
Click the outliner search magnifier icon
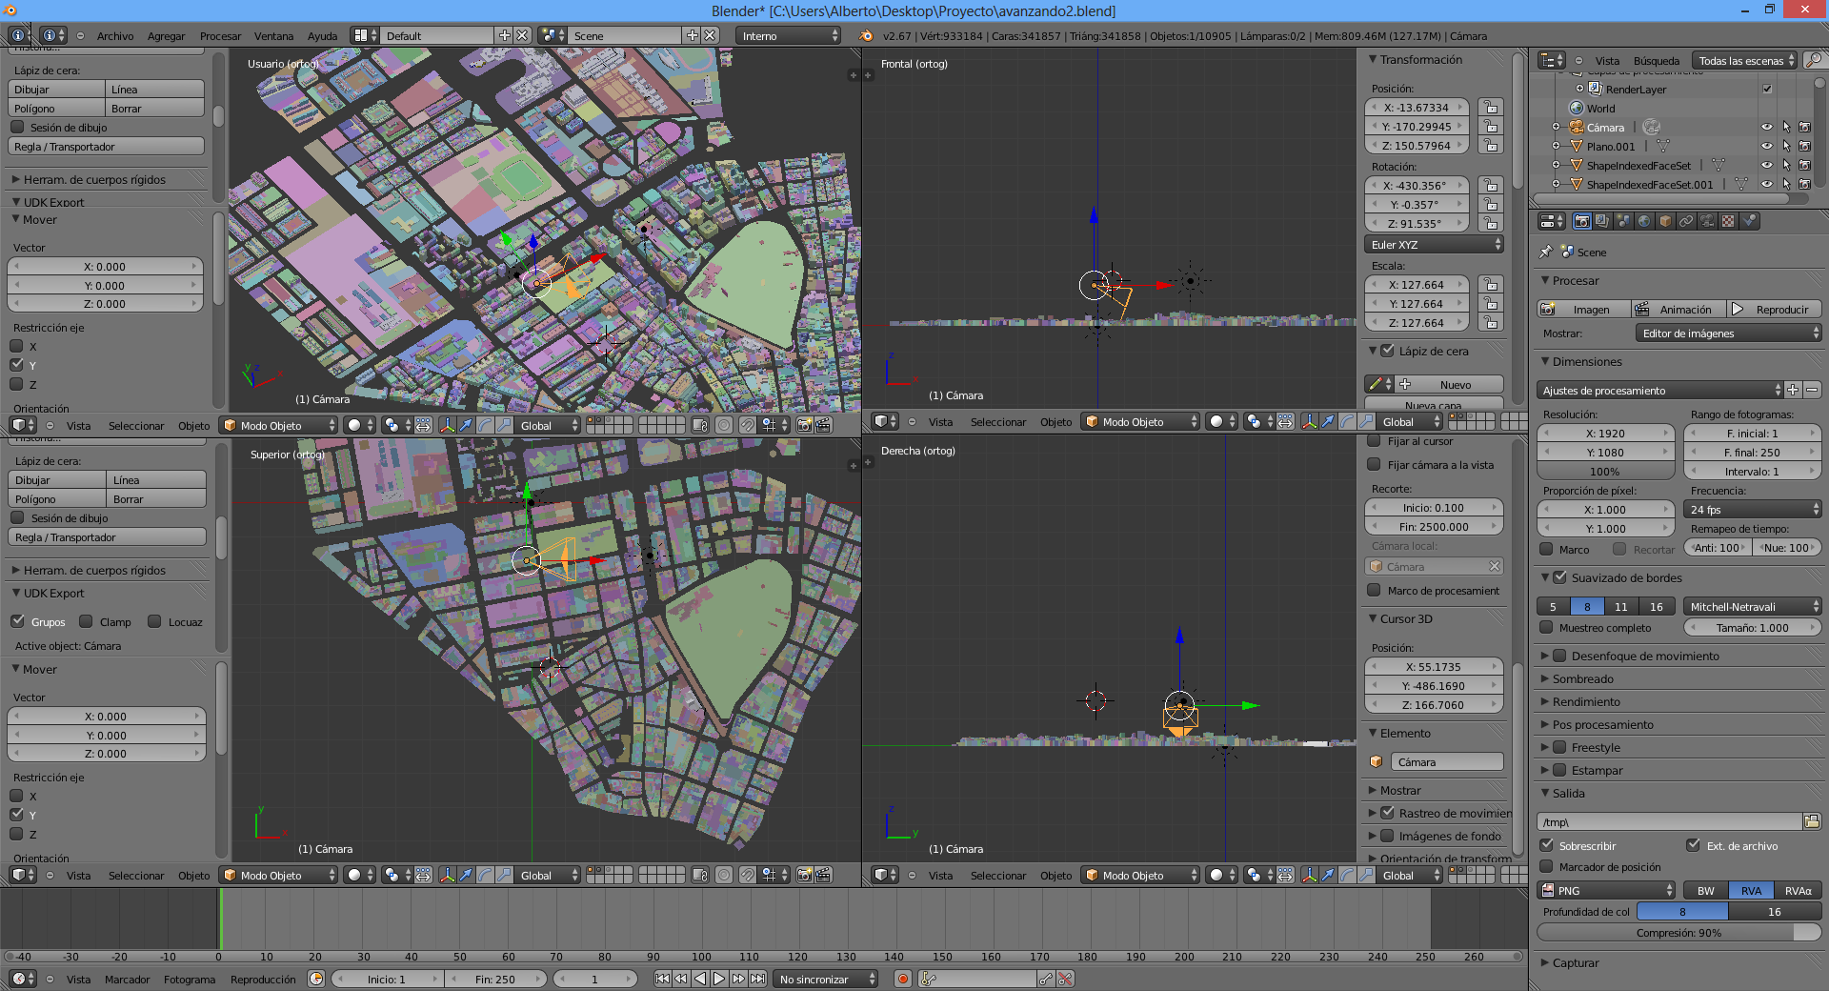(x=1814, y=60)
